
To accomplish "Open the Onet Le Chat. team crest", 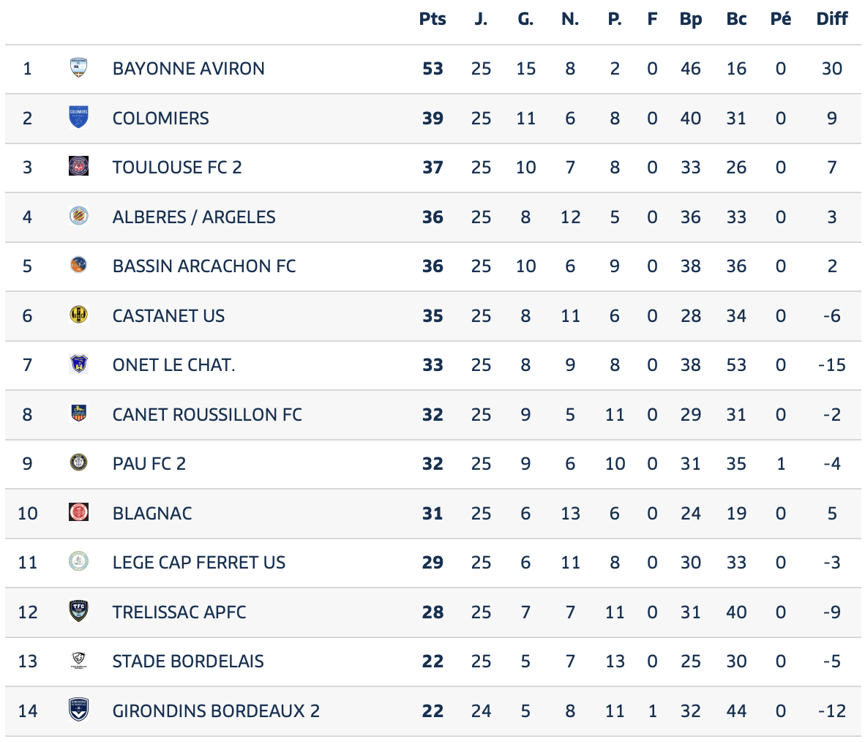I will pos(78,364).
